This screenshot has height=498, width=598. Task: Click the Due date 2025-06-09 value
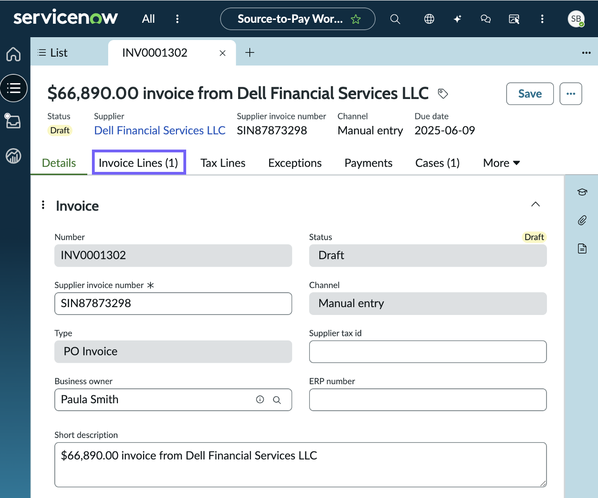click(444, 131)
